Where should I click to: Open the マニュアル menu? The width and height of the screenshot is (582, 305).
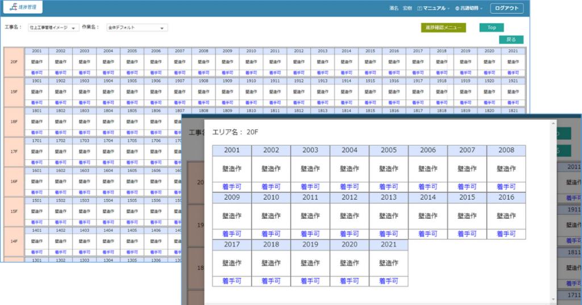click(433, 9)
